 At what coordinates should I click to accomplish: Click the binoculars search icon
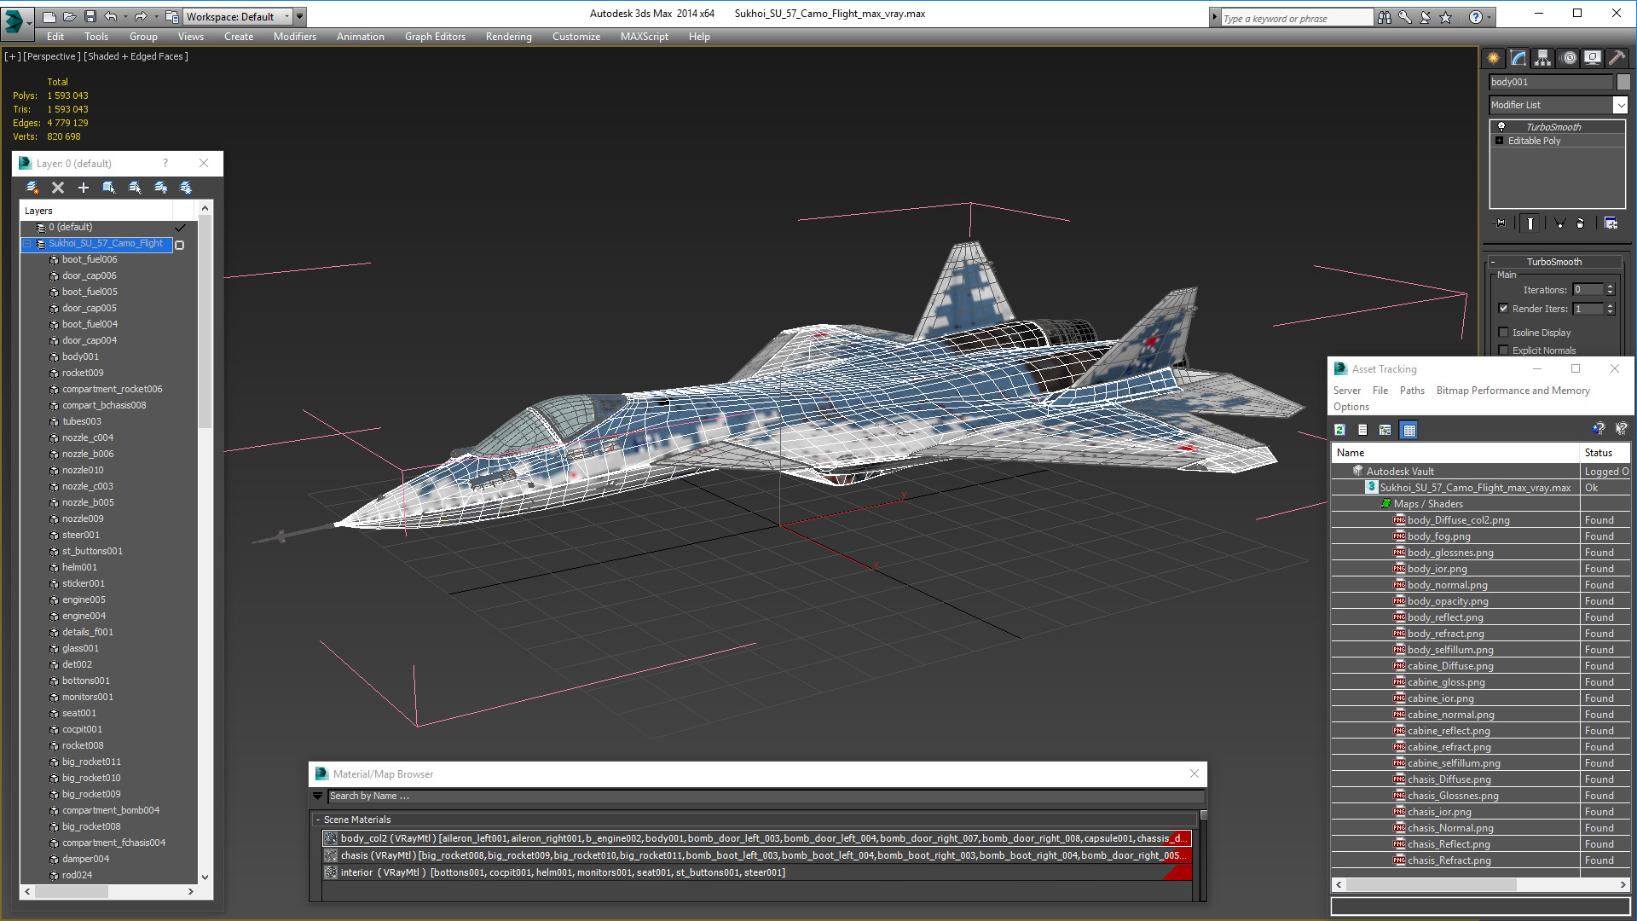(1385, 17)
